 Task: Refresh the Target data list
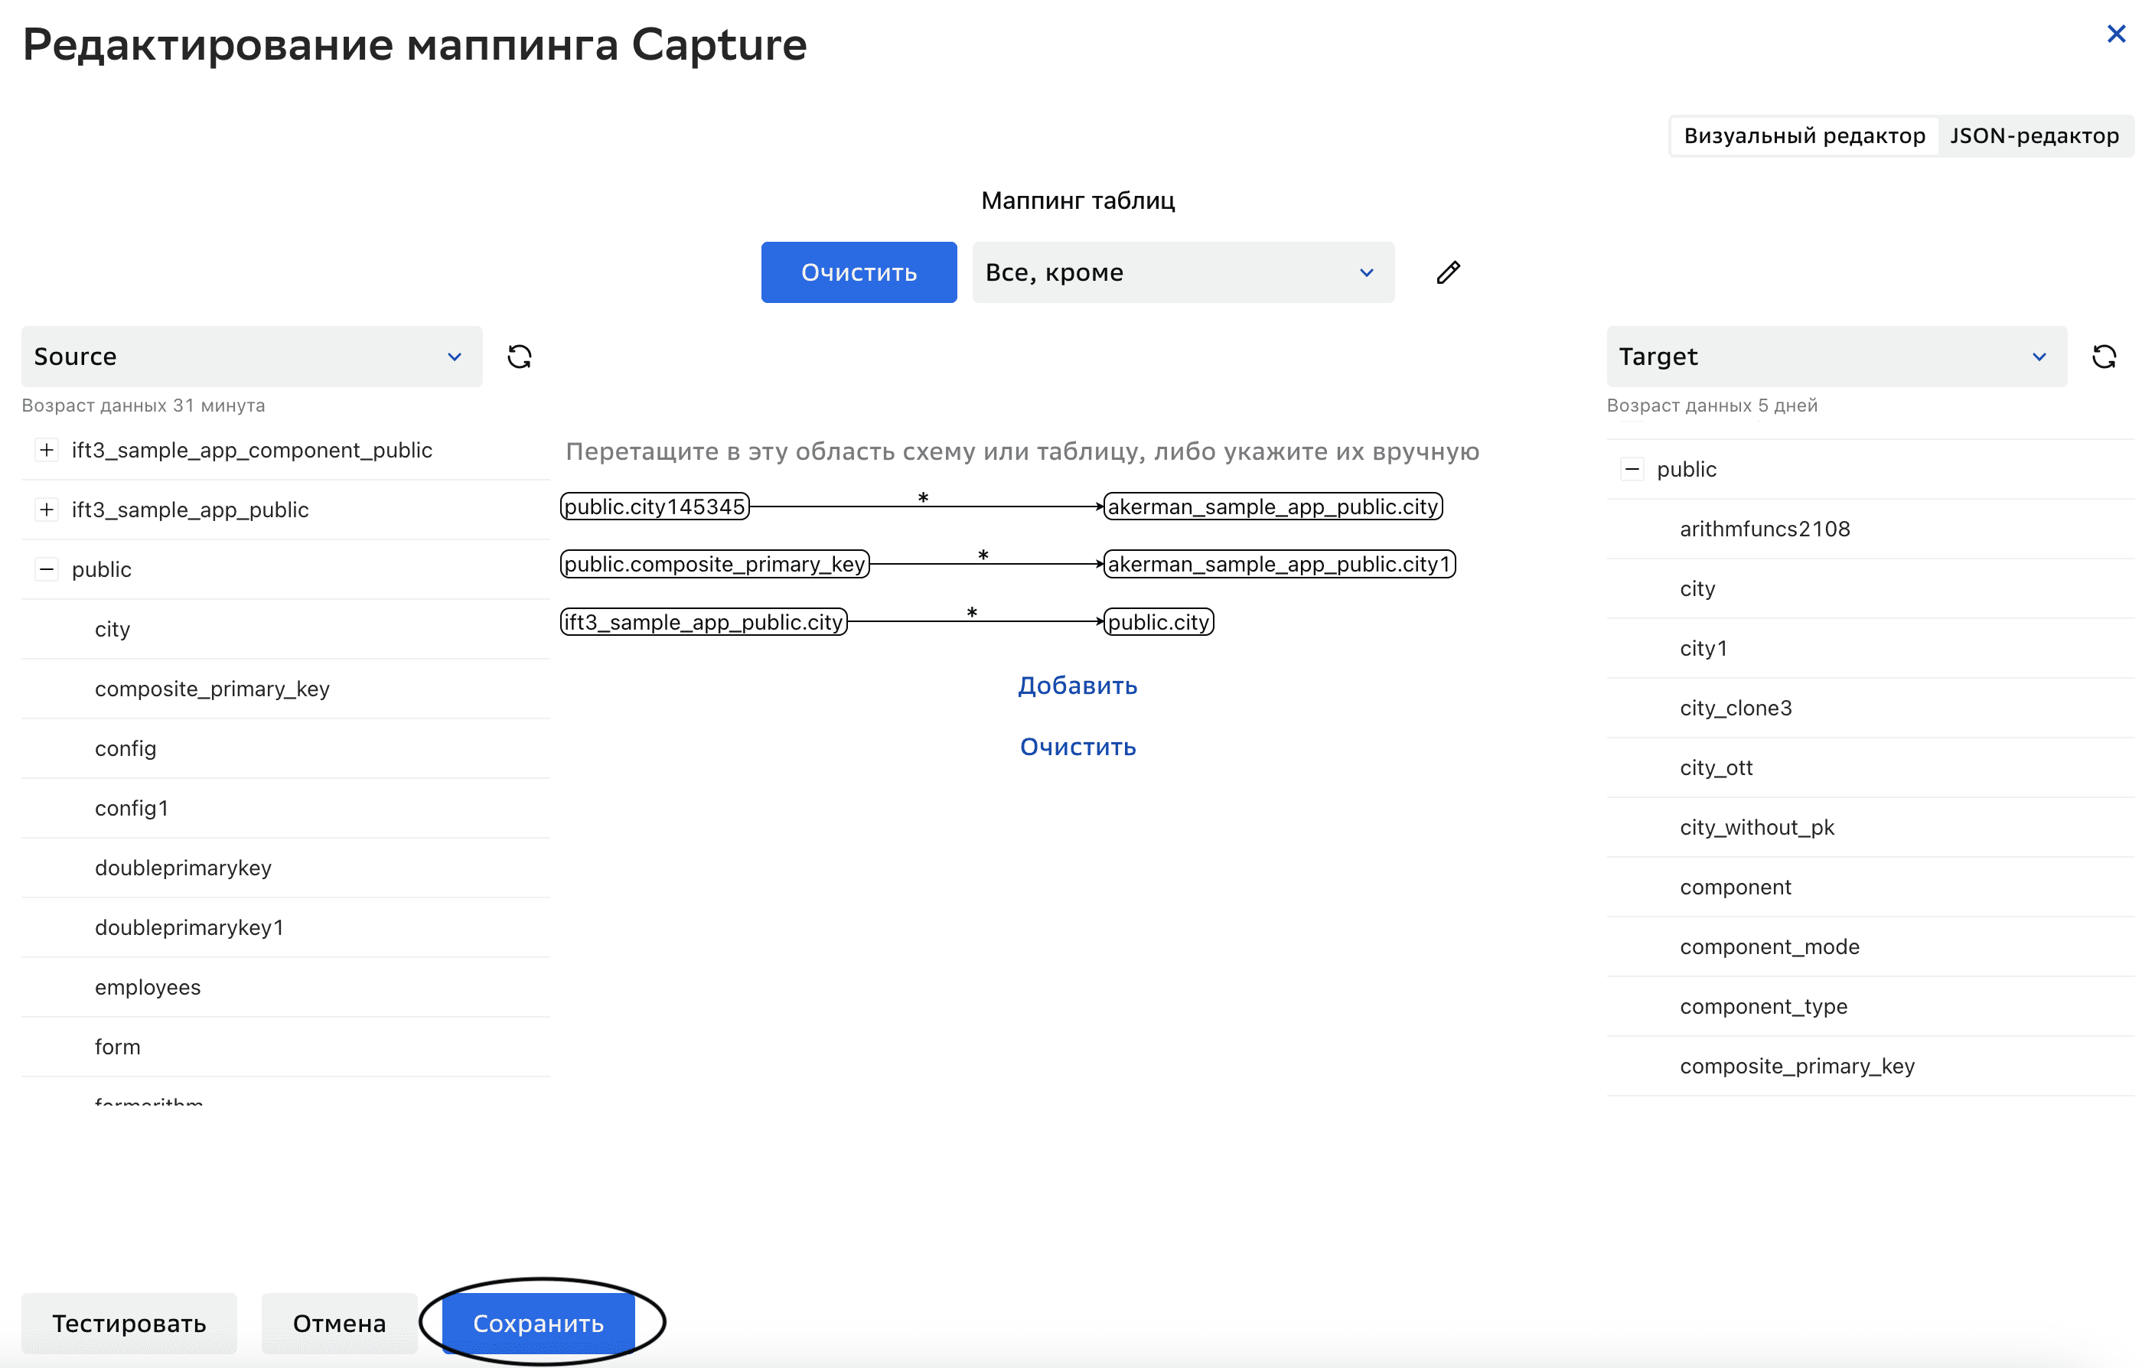tap(2104, 357)
